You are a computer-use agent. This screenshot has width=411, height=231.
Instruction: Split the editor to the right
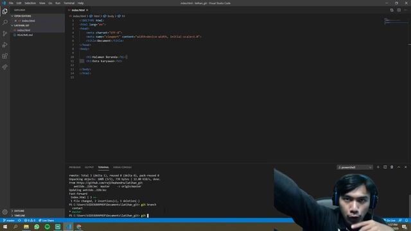coord(399,10)
